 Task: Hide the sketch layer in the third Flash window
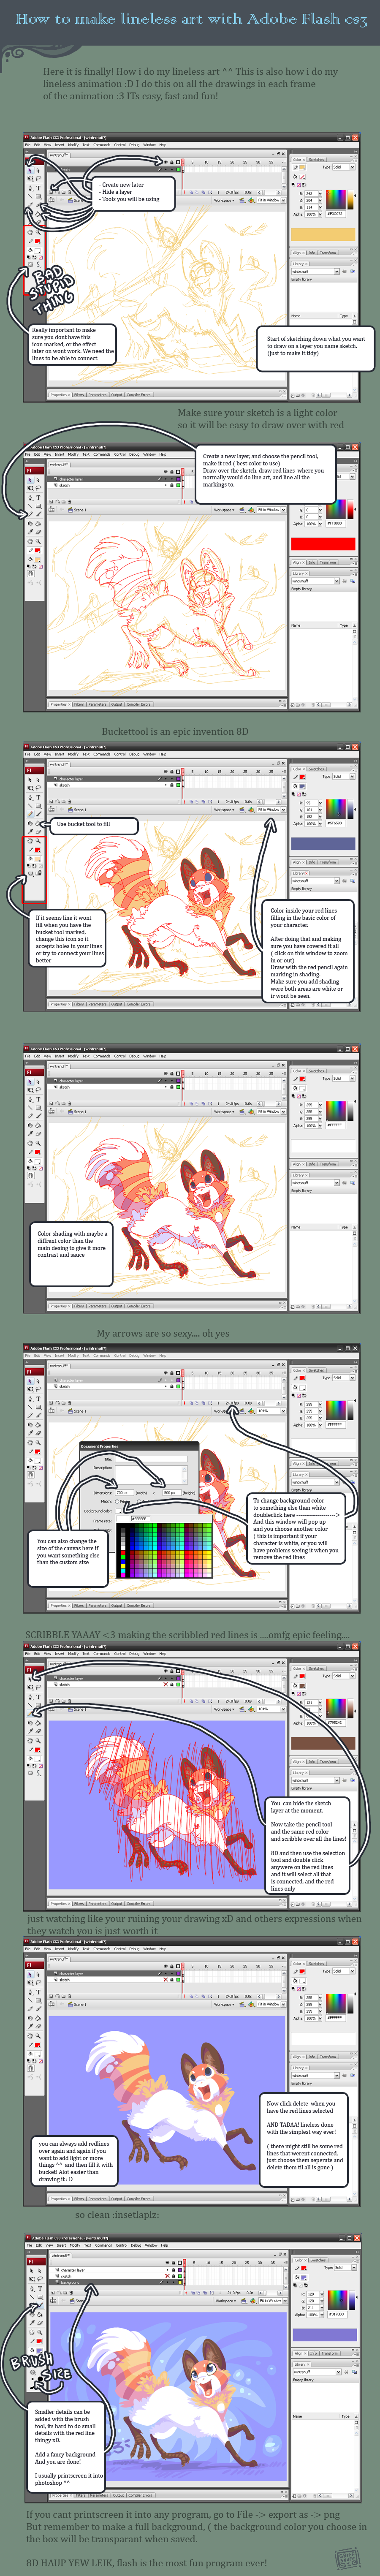click(166, 785)
